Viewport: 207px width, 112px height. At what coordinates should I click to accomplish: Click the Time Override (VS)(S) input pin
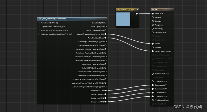click(x=39, y=23)
